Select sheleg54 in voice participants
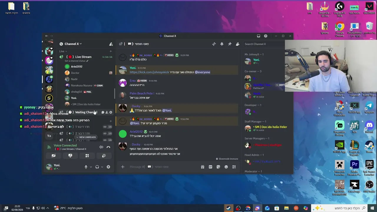This screenshot has width=377, height=212. [76, 92]
